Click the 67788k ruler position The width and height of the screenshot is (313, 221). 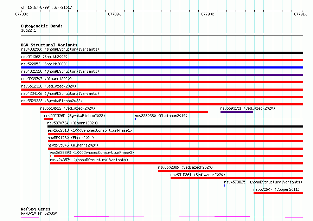coord(21,14)
